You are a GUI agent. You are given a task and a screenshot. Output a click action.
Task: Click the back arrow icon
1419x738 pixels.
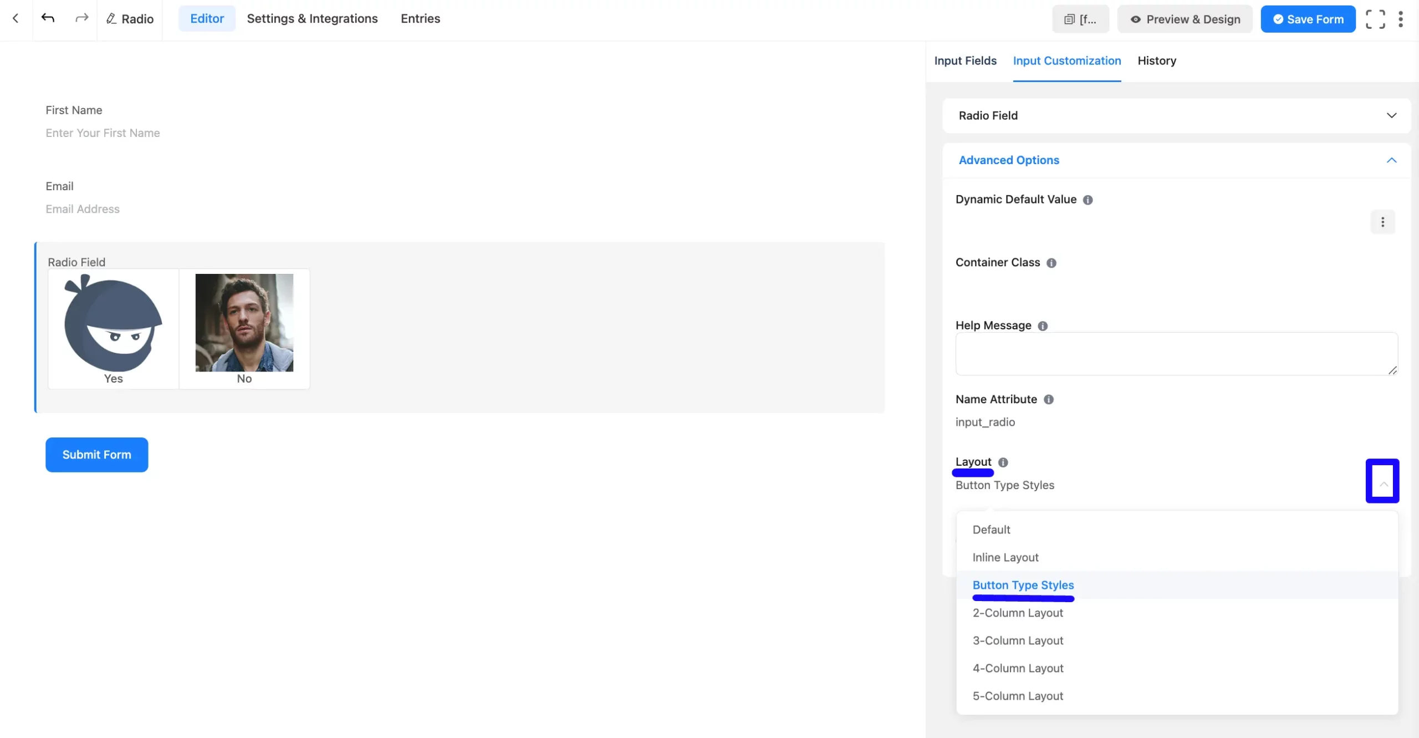point(16,19)
